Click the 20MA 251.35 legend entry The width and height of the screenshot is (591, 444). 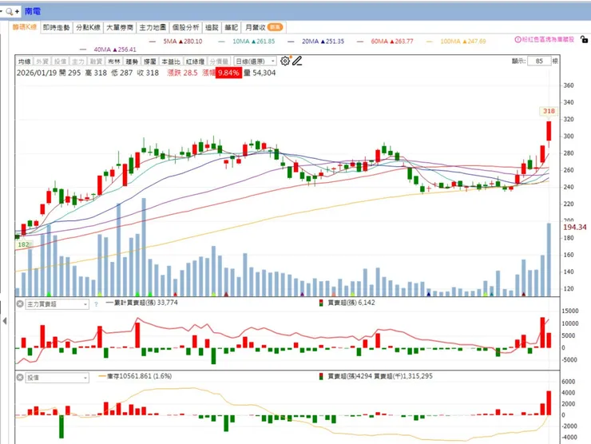click(316, 41)
